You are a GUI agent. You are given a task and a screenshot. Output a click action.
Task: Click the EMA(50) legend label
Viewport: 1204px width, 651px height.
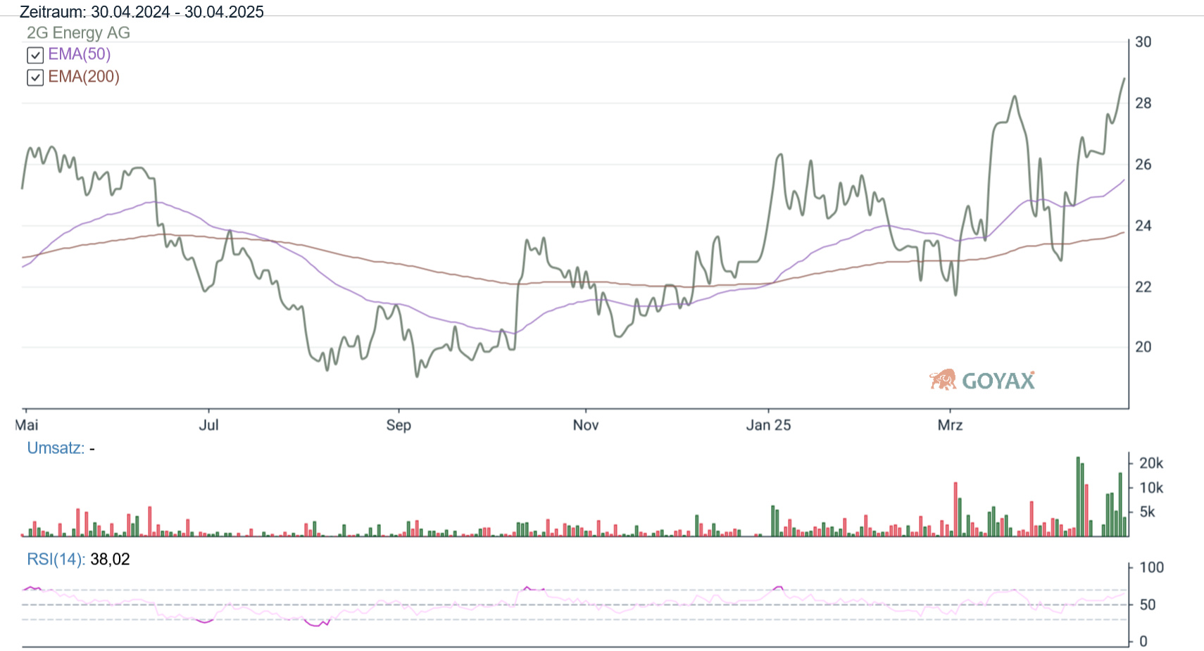[79, 54]
